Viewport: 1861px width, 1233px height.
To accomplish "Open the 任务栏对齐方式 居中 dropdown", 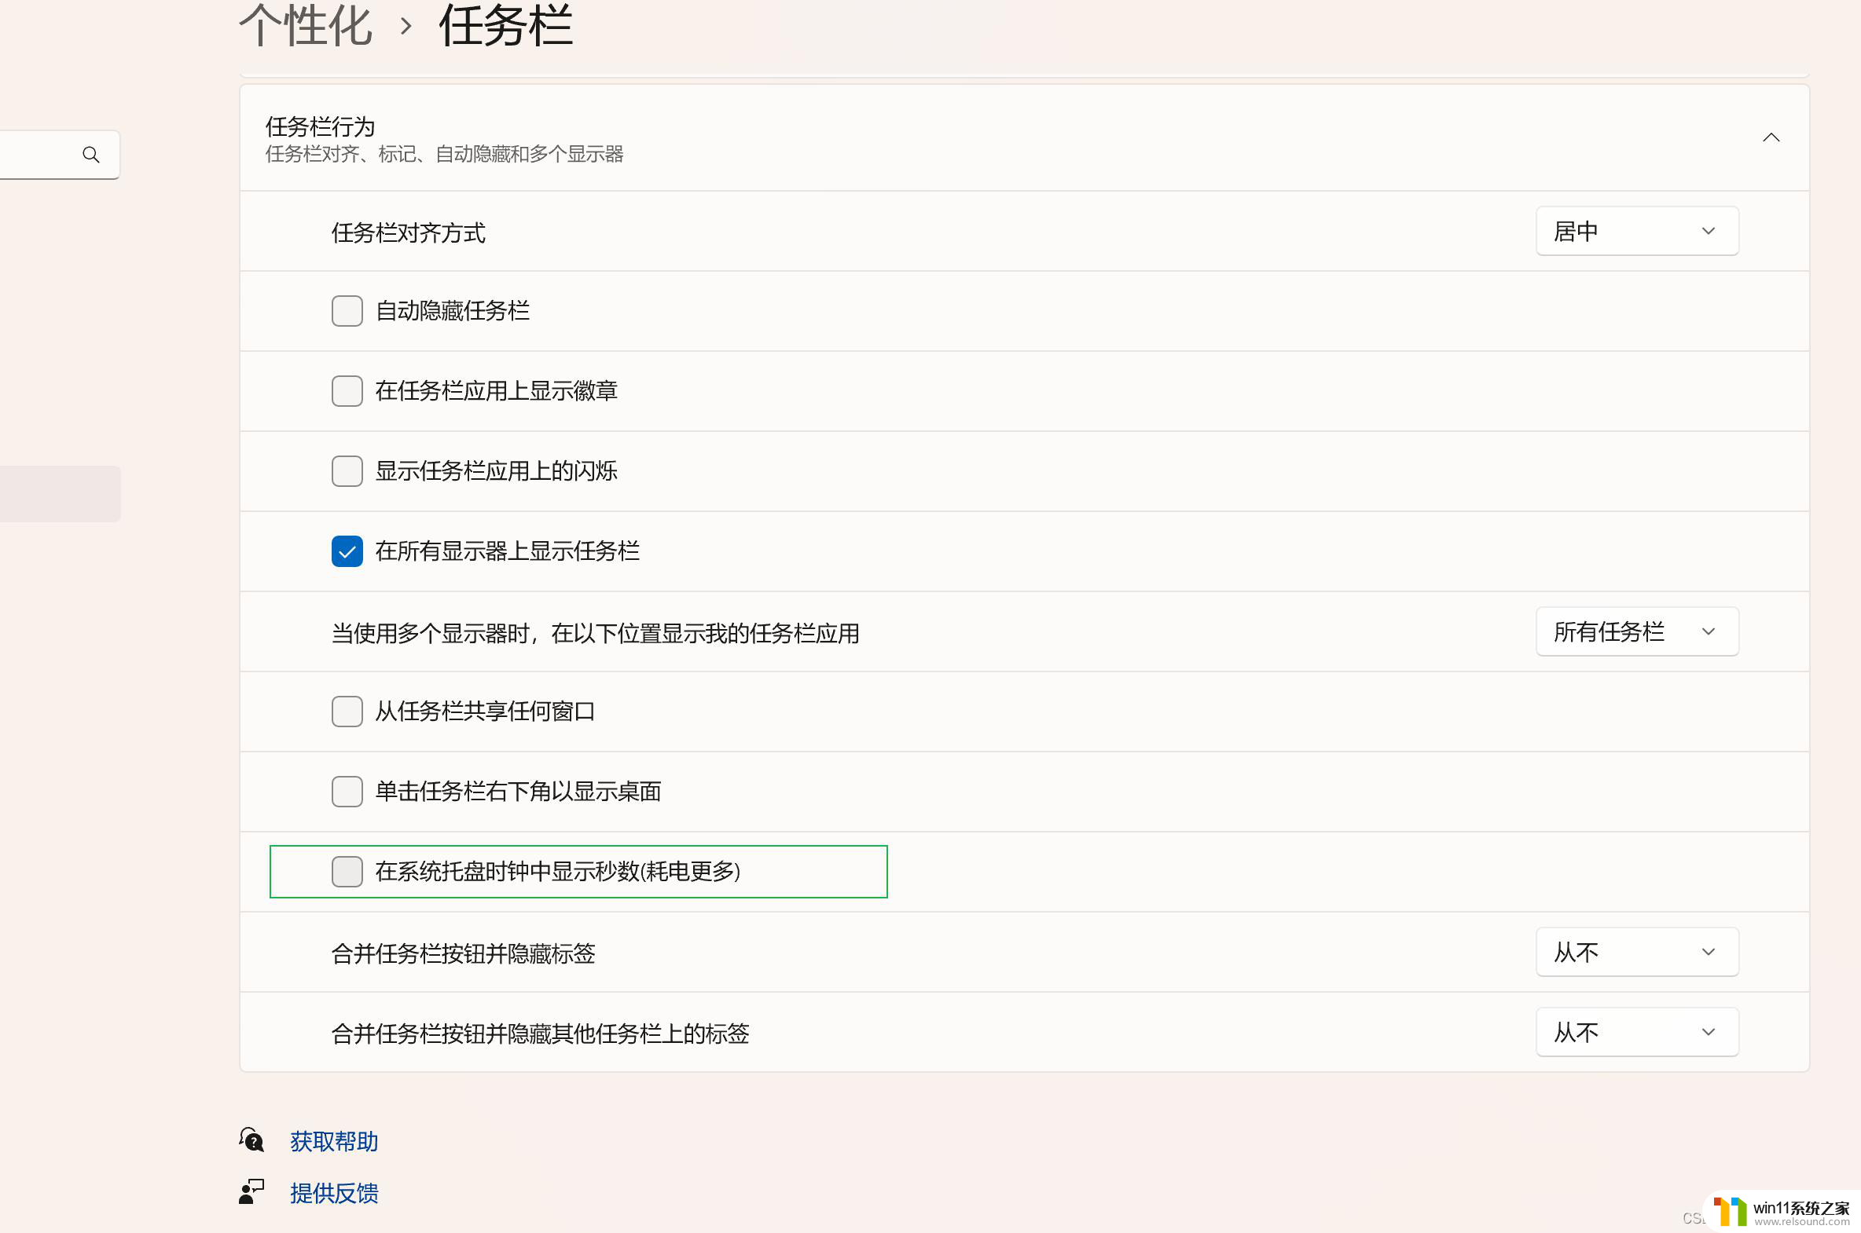I will [x=1637, y=231].
